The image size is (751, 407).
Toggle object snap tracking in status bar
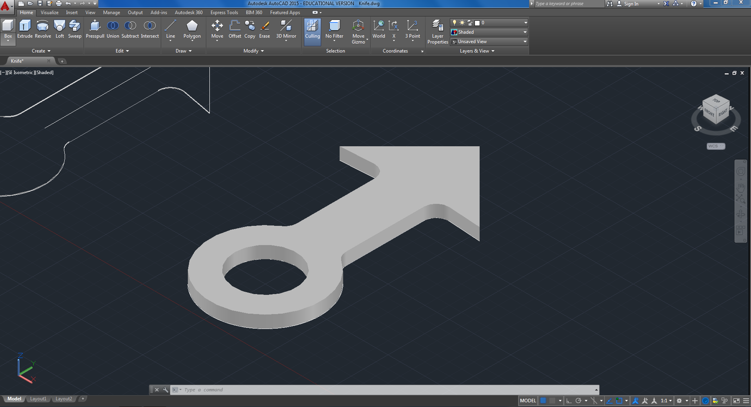click(609, 401)
